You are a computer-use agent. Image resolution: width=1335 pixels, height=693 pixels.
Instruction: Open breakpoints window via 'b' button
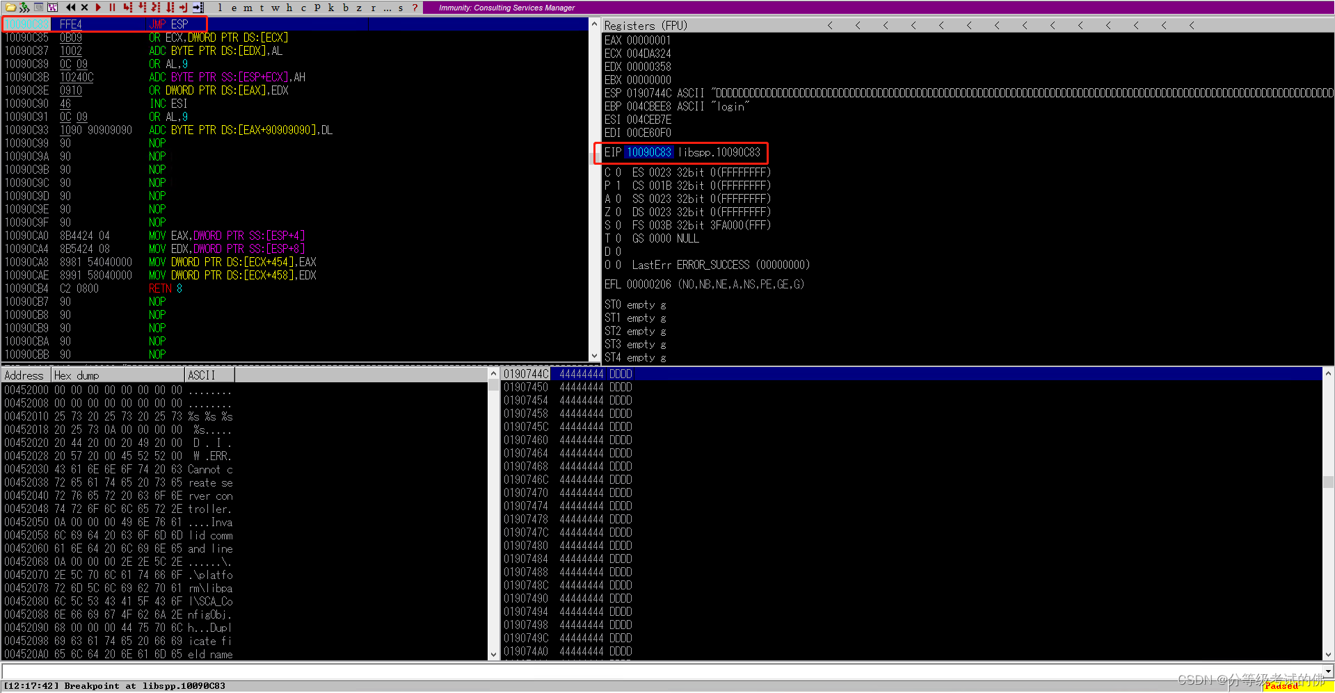[345, 8]
